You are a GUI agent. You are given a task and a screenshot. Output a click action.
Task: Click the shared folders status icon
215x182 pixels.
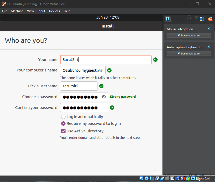[167, 178]
